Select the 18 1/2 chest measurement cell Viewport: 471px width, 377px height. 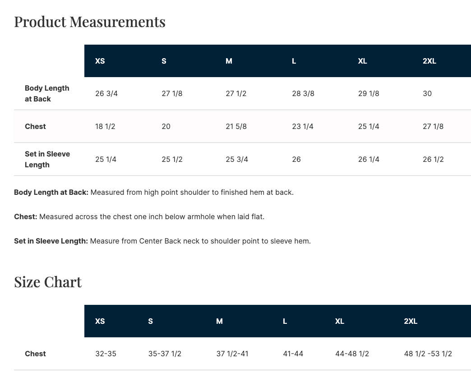point(105,126)
